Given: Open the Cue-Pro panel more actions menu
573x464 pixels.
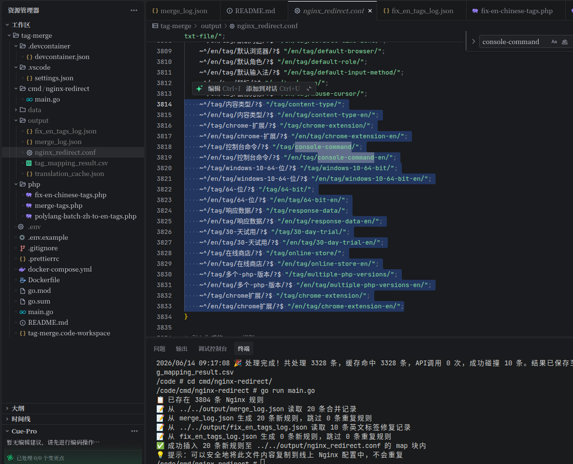Looking at the screenshot, I should coord(134,431).
